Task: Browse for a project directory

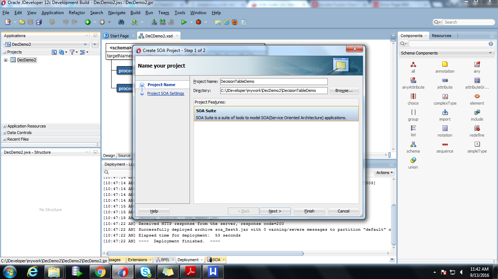Action: click(x=343, y=91)
